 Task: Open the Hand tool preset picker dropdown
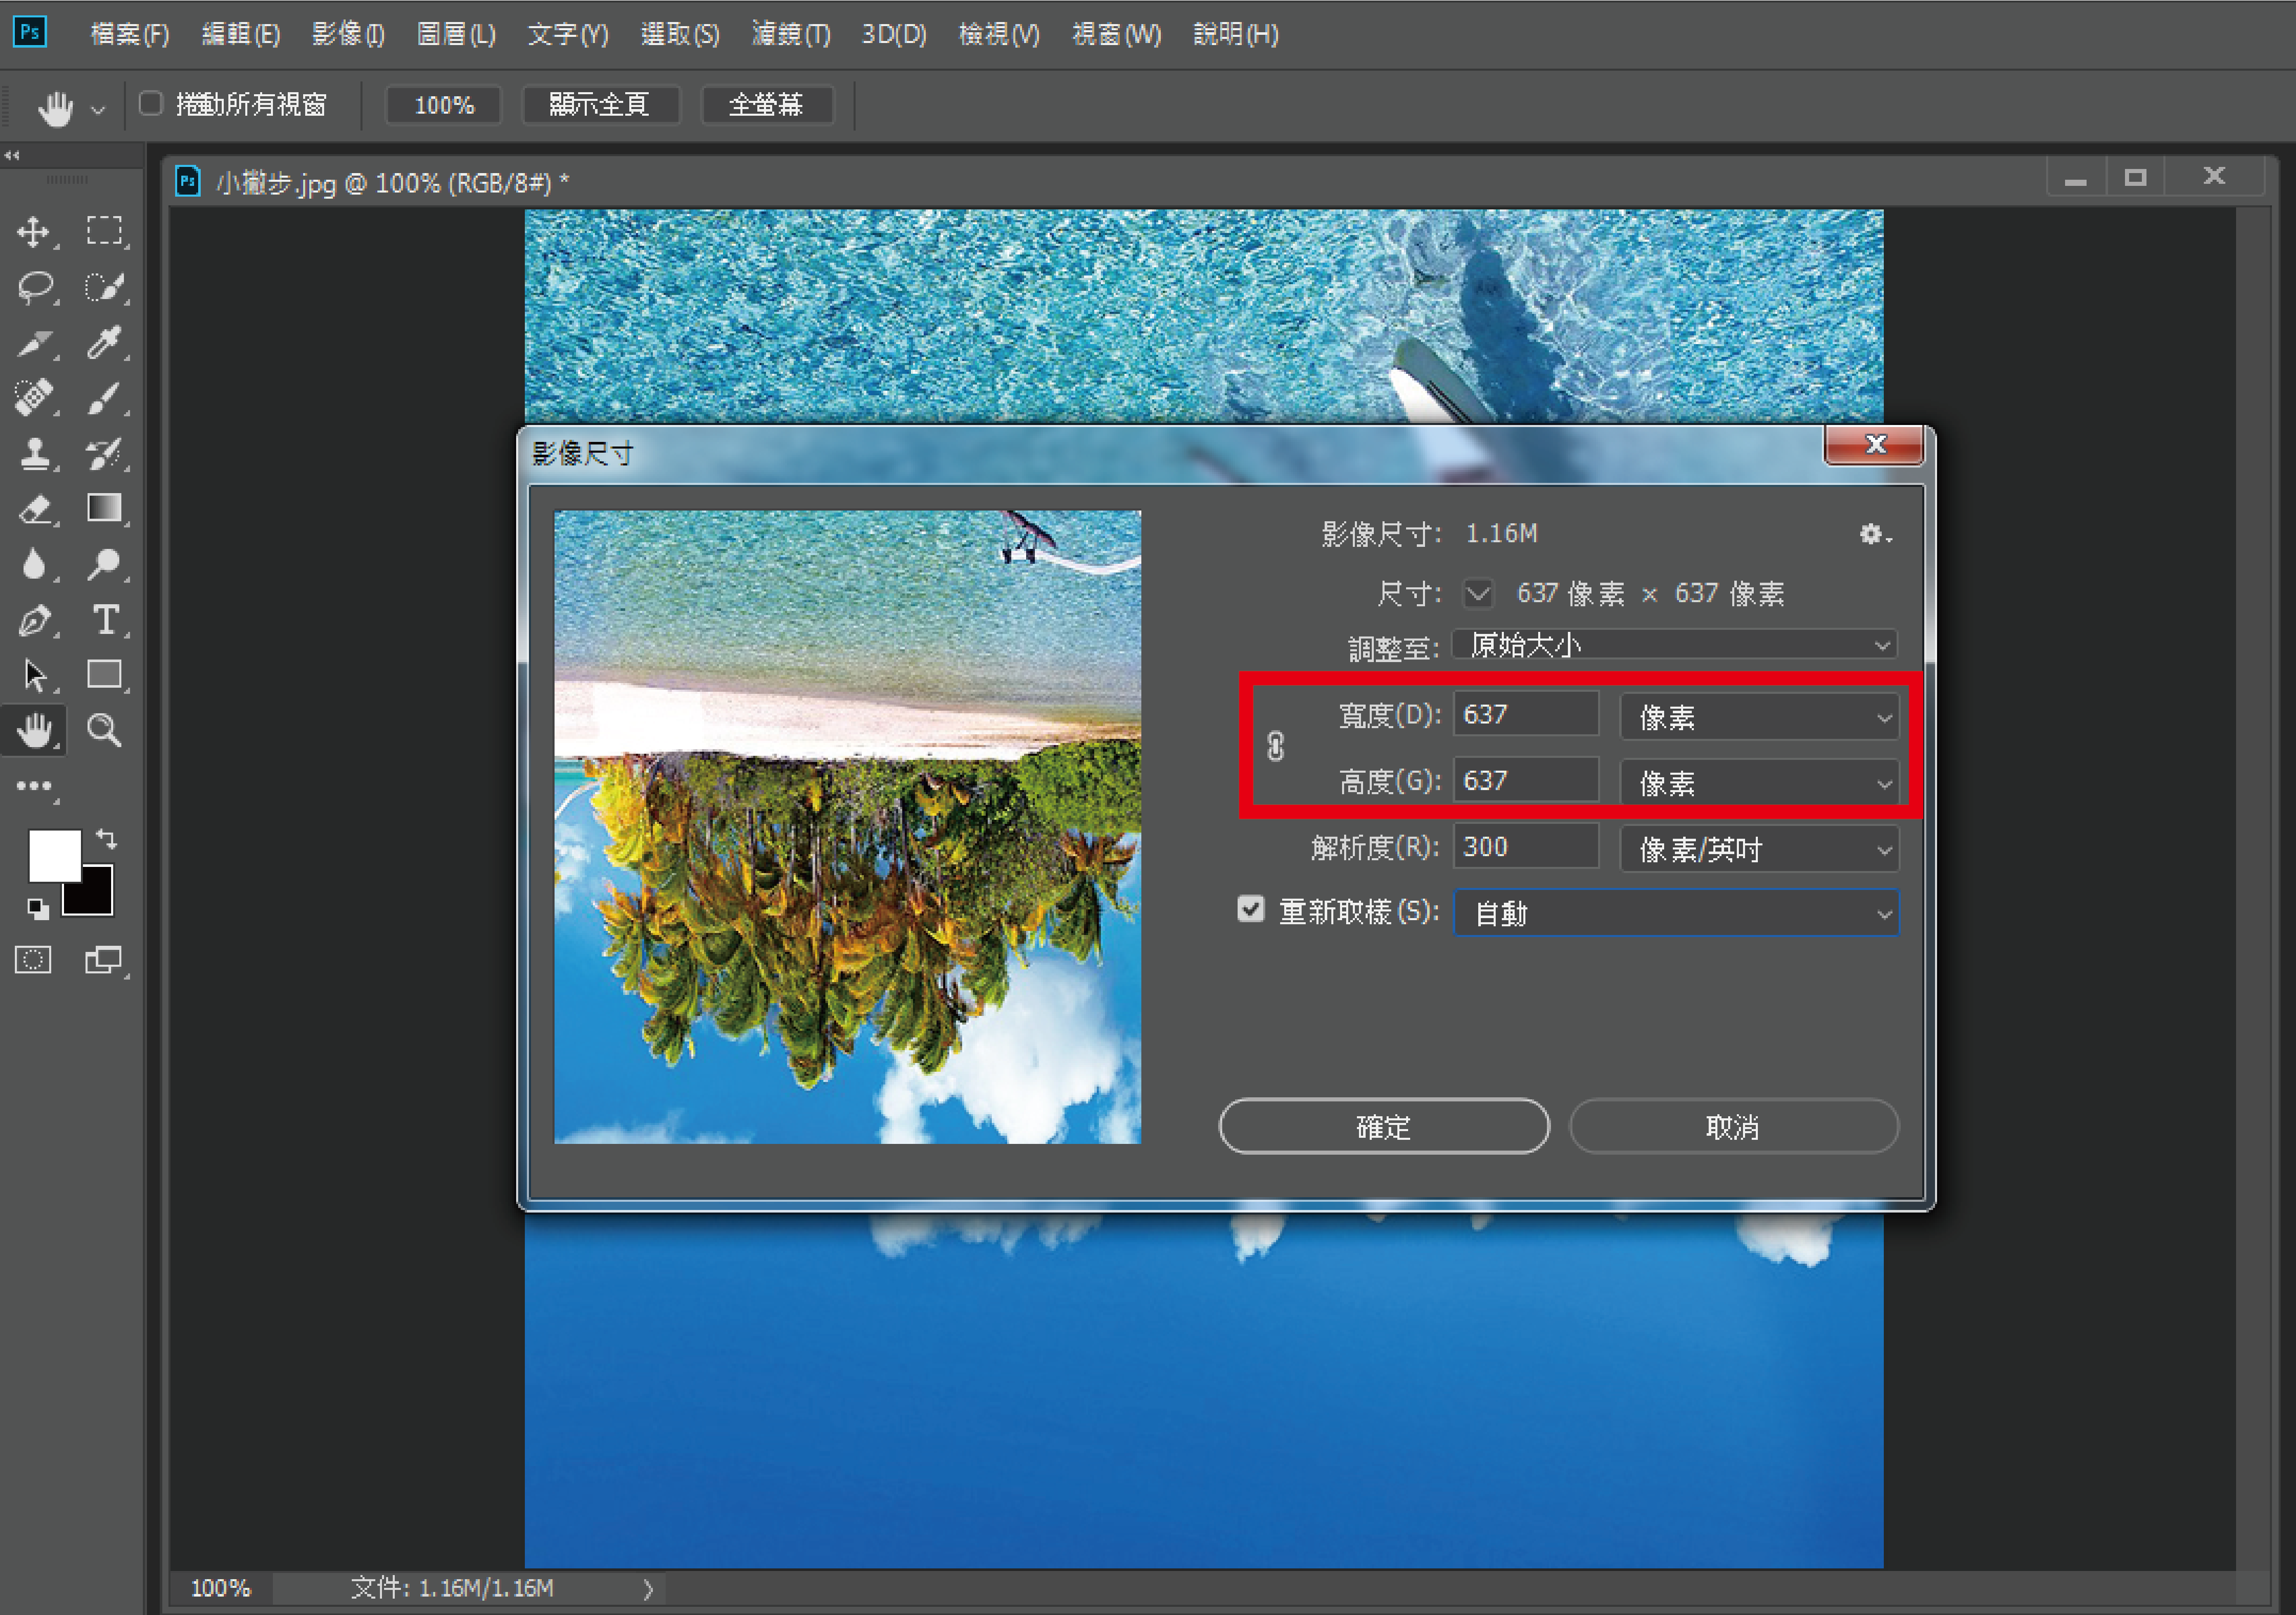(98, 109)
